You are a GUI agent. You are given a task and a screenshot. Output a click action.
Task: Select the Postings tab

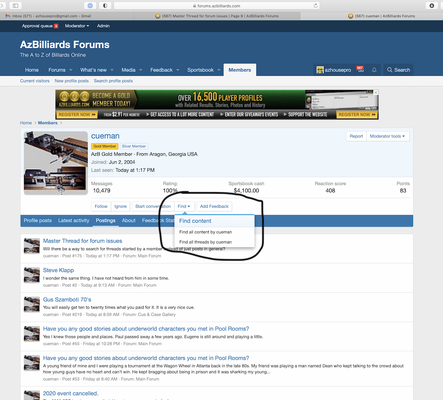tap(105, 220)
